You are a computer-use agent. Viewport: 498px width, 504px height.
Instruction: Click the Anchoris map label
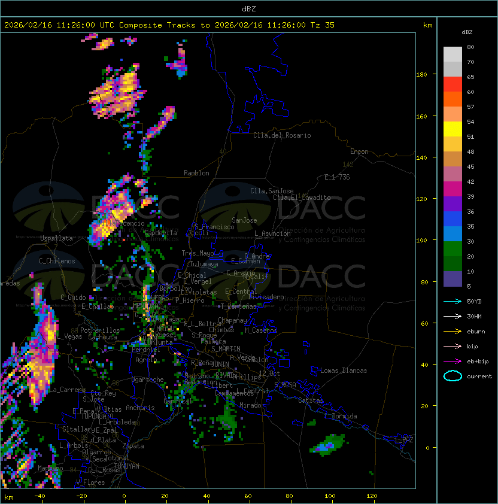click(140, 408)
